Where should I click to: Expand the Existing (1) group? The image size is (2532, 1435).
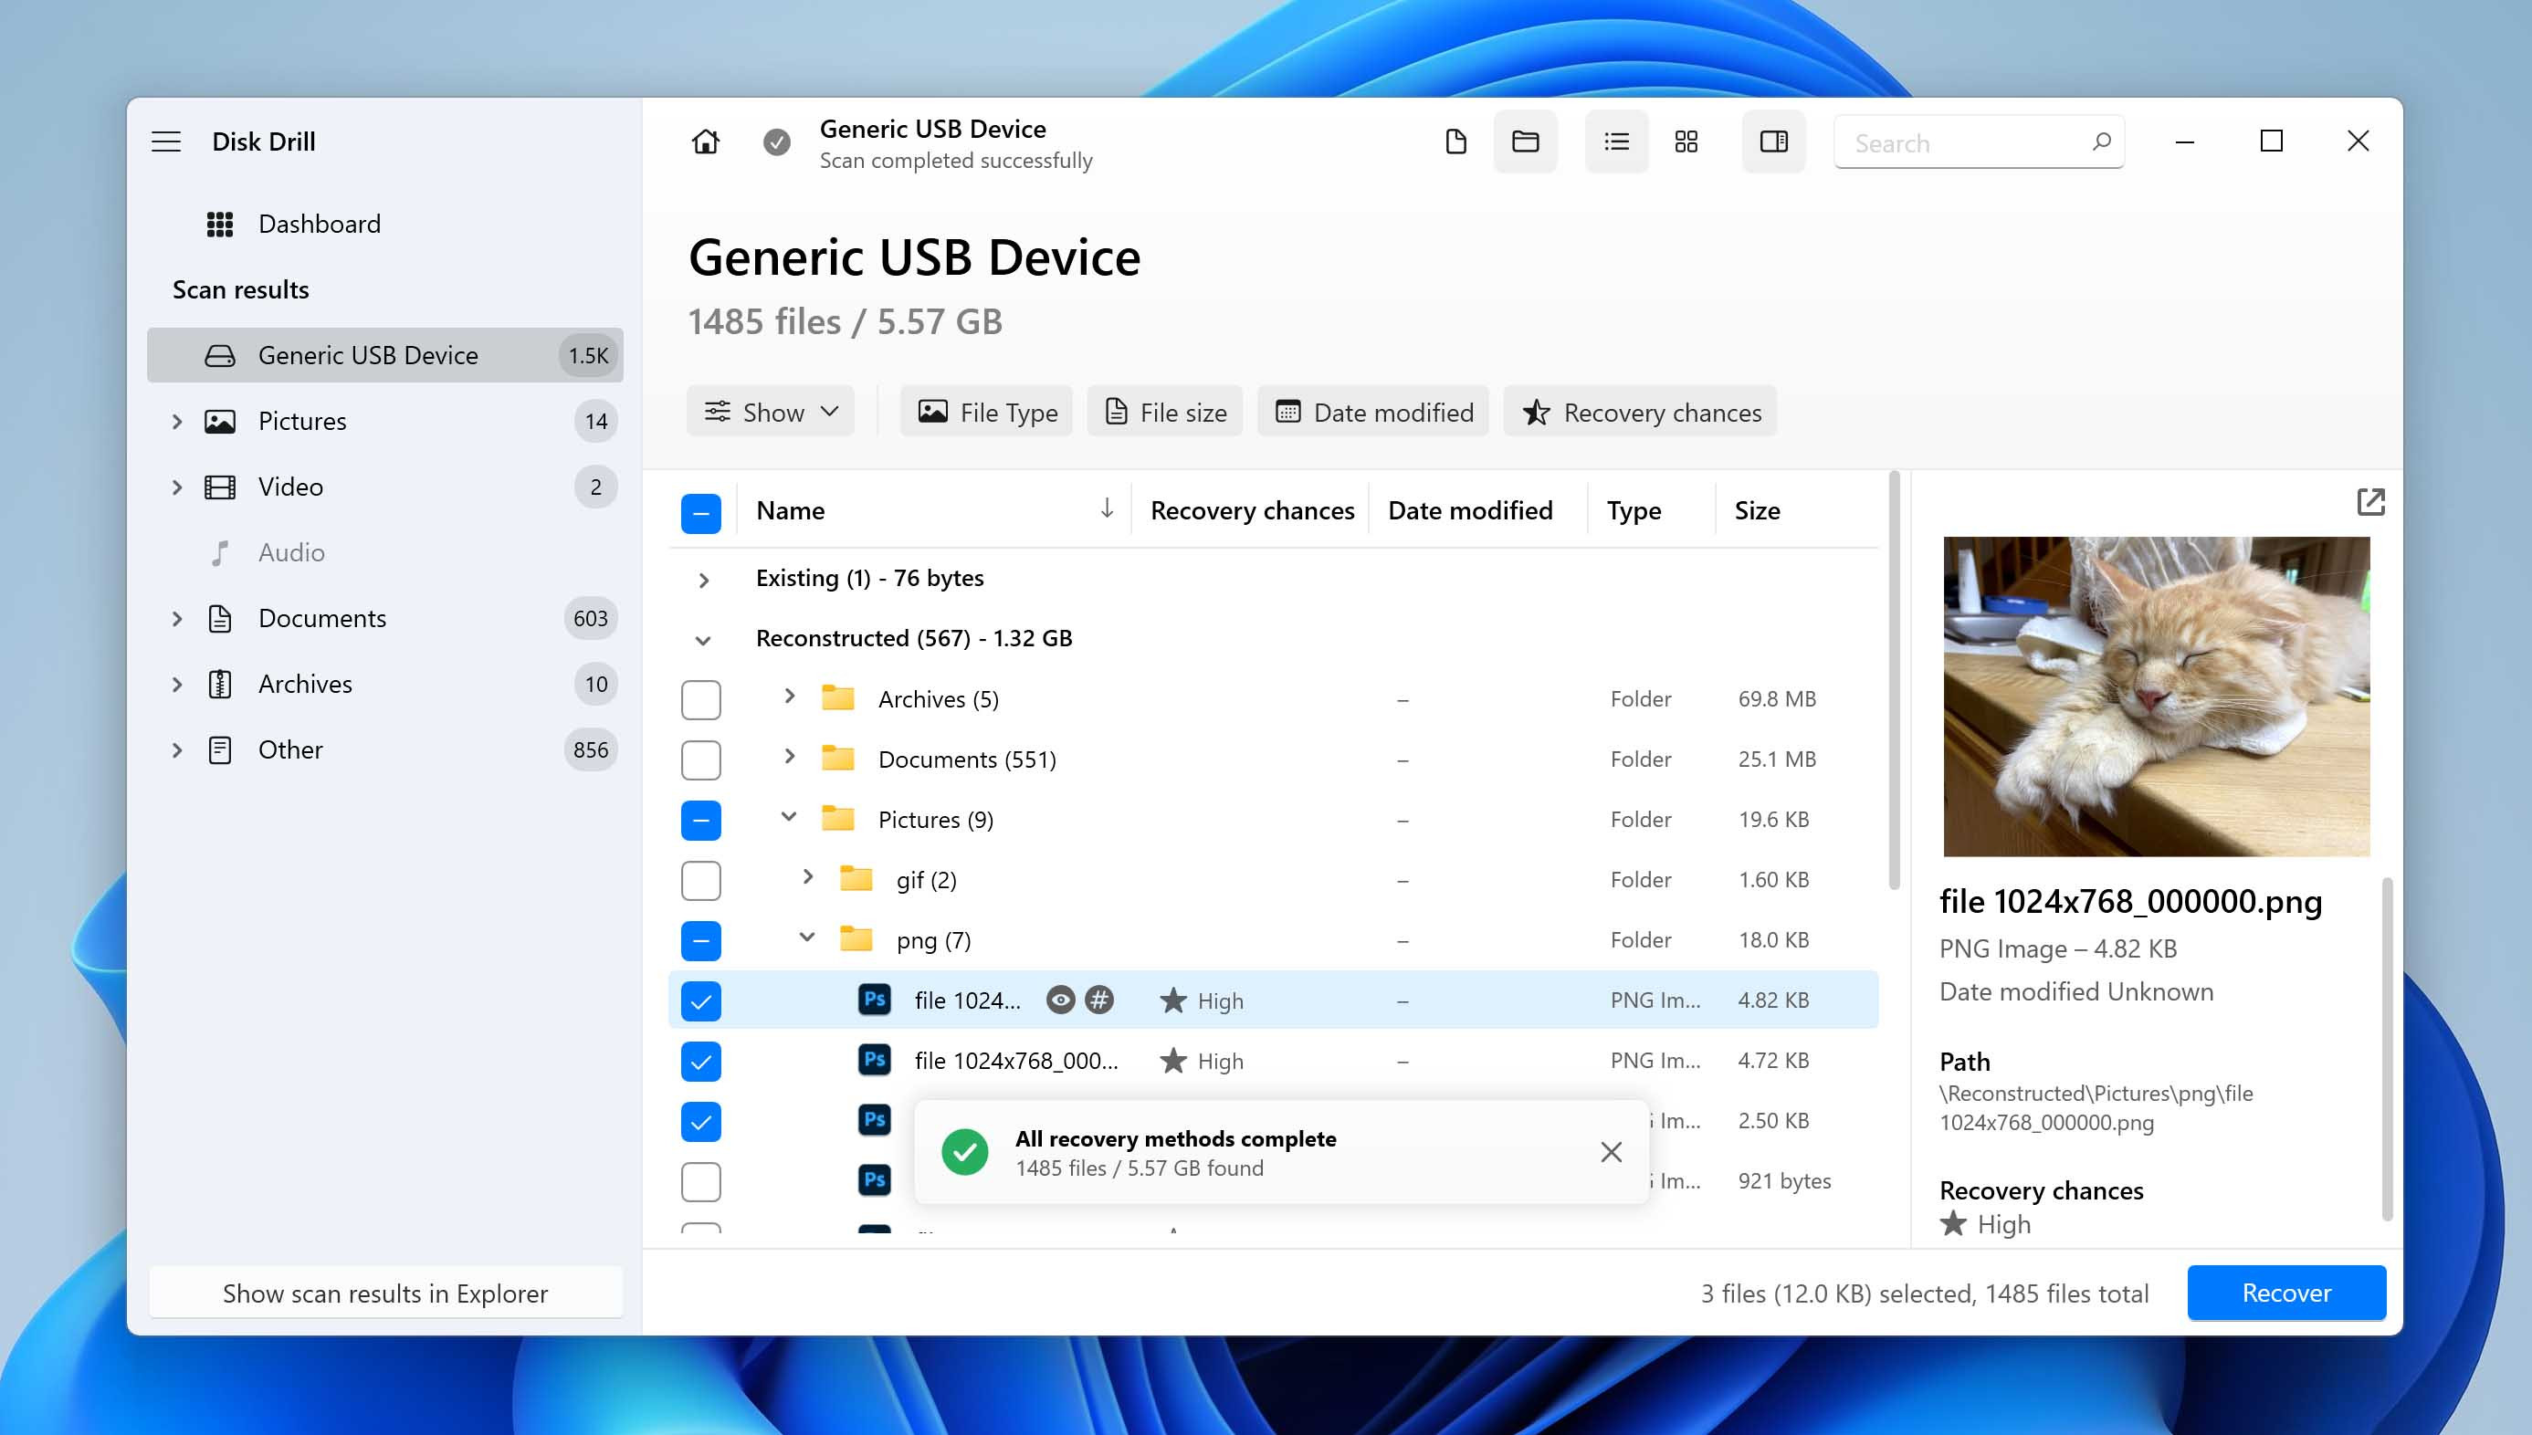click(x=703, y=580)
